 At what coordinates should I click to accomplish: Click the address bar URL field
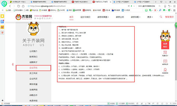coord(77,6)
